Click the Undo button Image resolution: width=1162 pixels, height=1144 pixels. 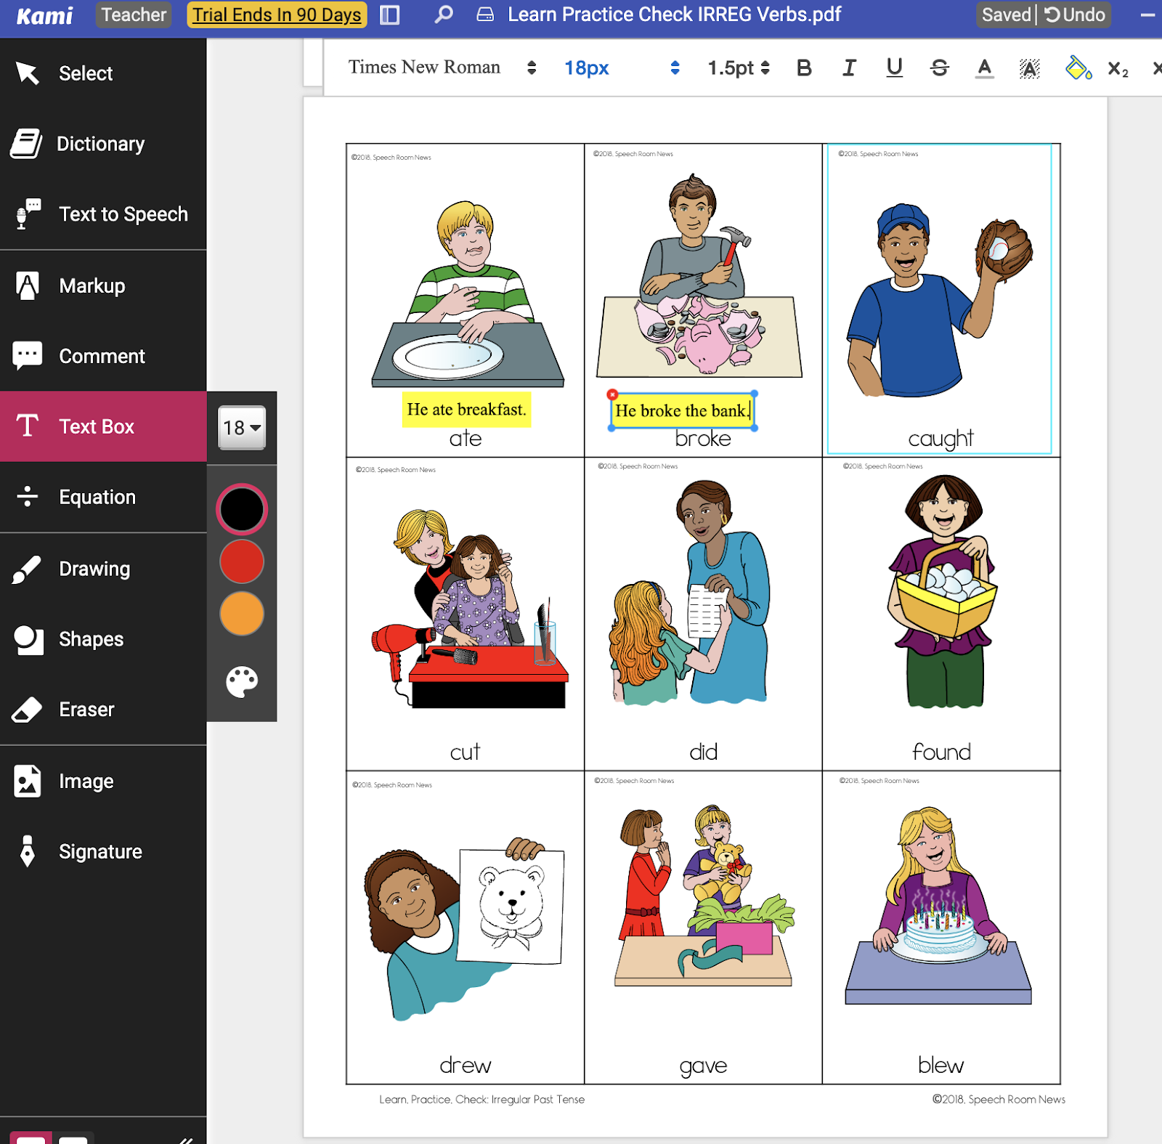pos(1075,15)
